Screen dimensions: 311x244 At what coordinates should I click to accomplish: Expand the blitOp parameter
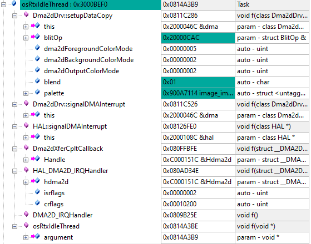[x=26, y=38]
